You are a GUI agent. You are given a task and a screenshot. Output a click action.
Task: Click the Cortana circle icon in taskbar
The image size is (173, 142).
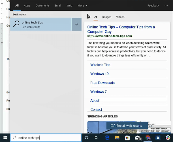coord(87,138)
